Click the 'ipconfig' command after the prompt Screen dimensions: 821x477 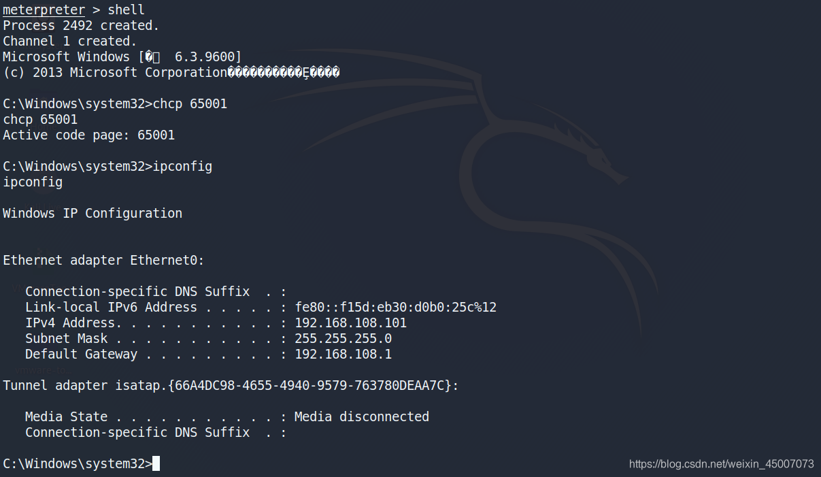tap(182, 167)
